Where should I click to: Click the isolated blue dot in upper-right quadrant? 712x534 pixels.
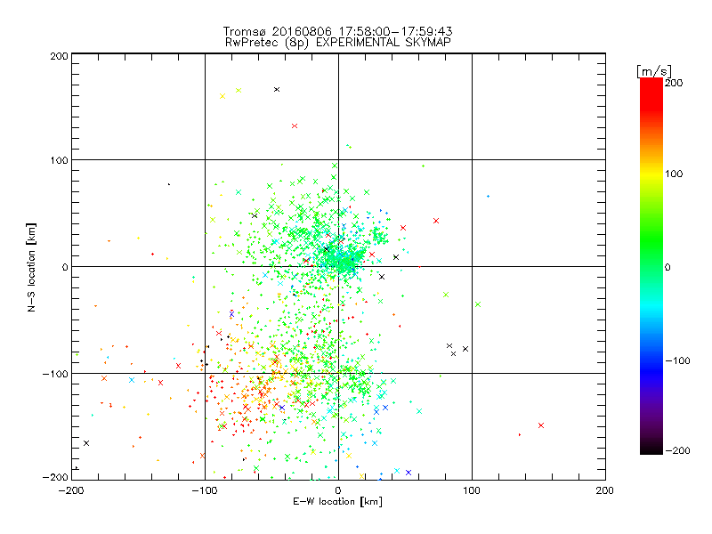488,196
